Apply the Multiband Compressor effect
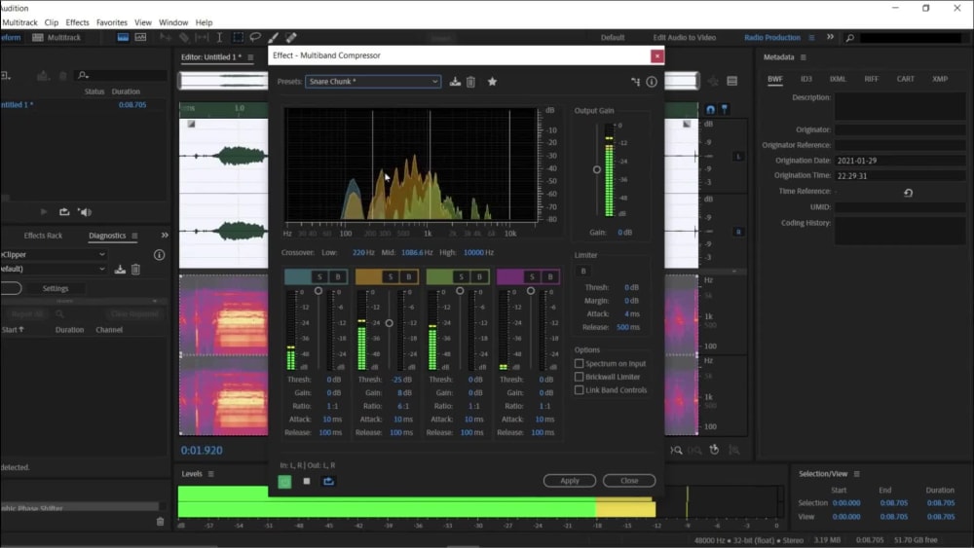 [x=570, y=481]
